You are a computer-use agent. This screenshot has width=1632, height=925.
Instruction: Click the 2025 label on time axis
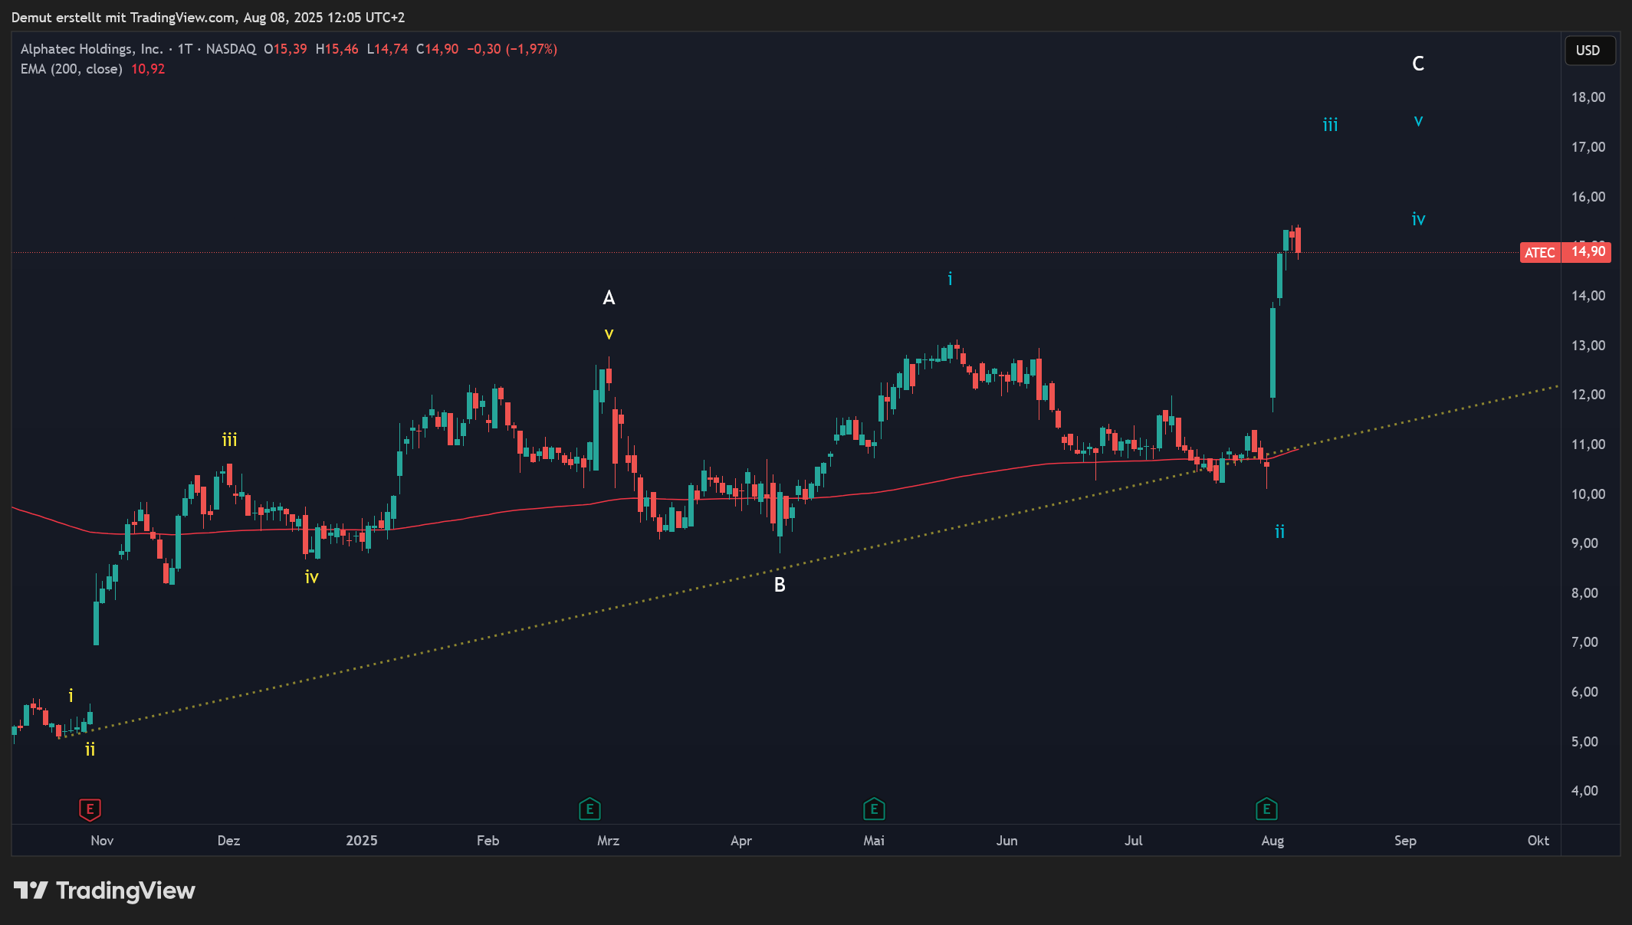361,841
